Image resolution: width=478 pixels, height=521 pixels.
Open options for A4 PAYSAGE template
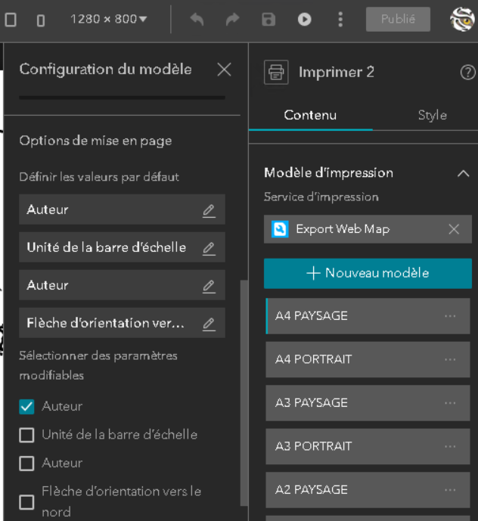pos(450,316)
